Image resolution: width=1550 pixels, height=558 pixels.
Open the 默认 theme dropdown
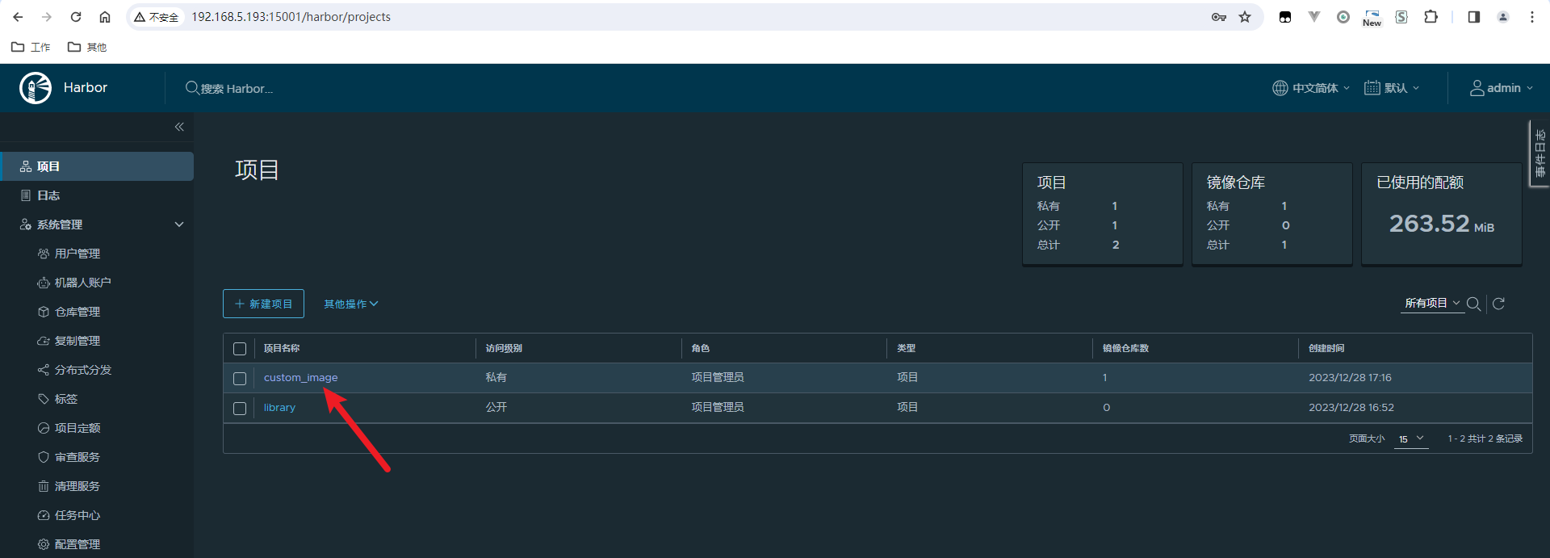(1393, 88)
